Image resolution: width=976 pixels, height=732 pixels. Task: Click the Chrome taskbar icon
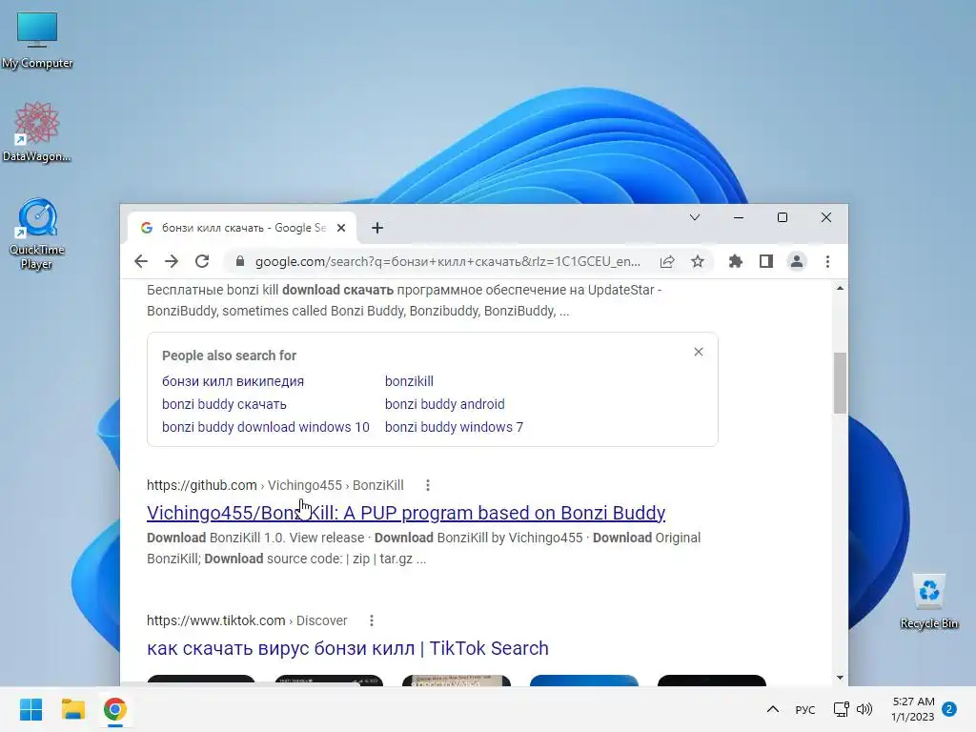pyautogui.click(x=115, y=709)
